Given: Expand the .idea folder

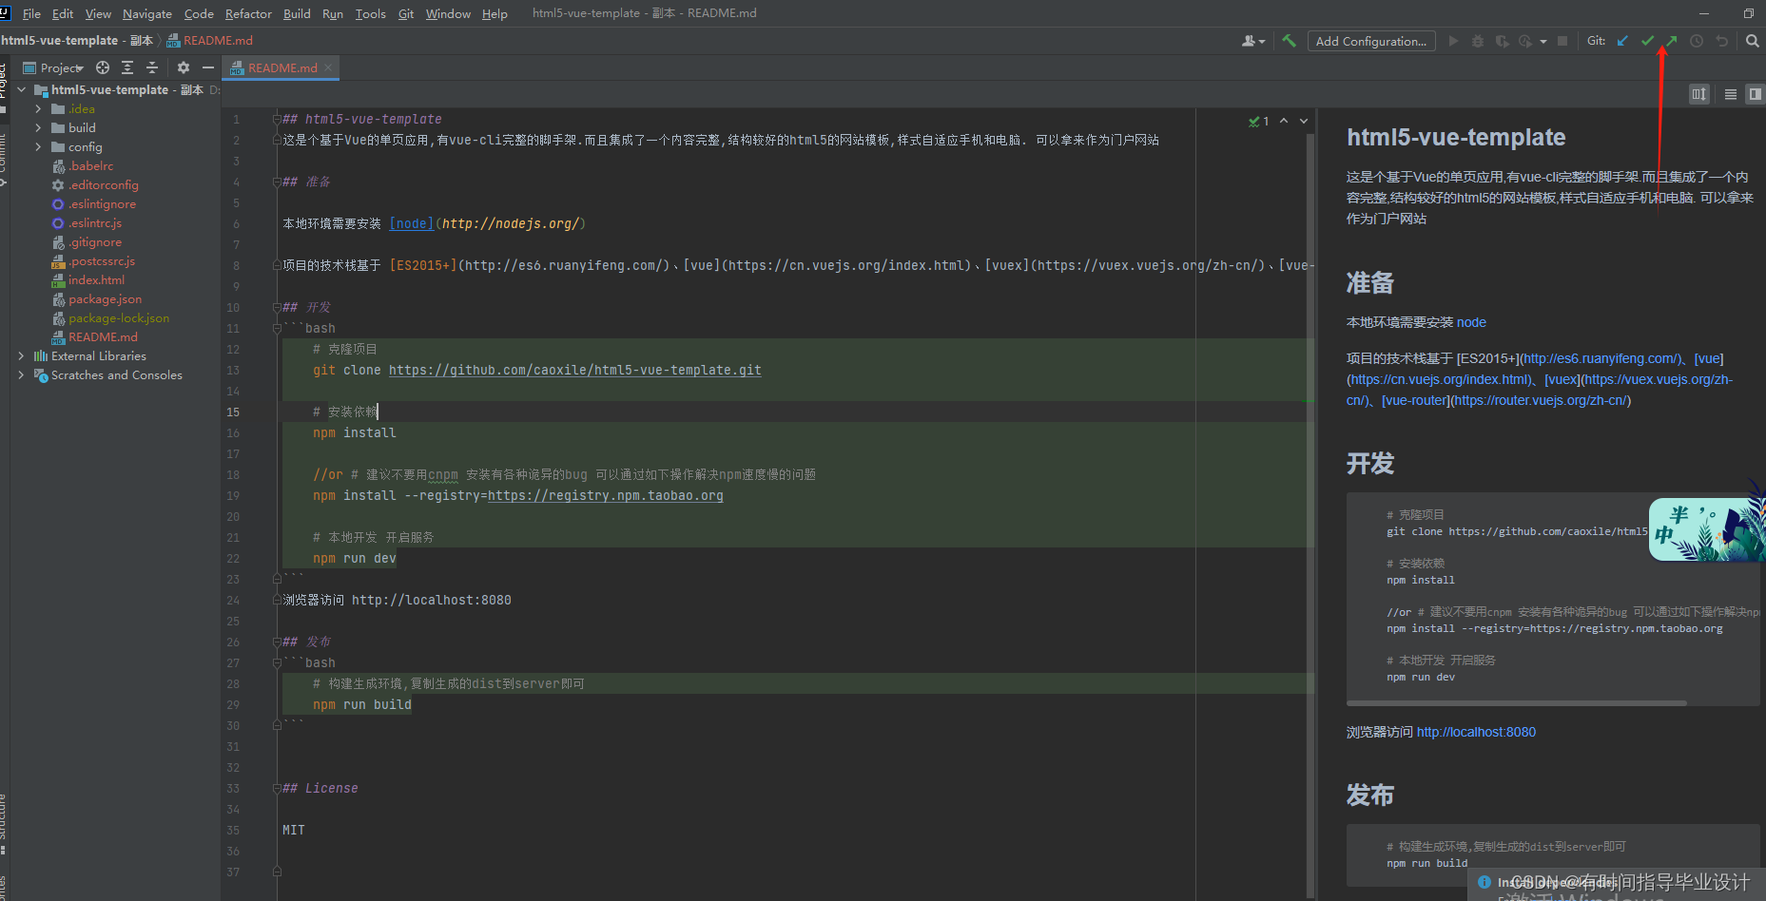Looking at the screenshot, I should [x=38, y=108].
